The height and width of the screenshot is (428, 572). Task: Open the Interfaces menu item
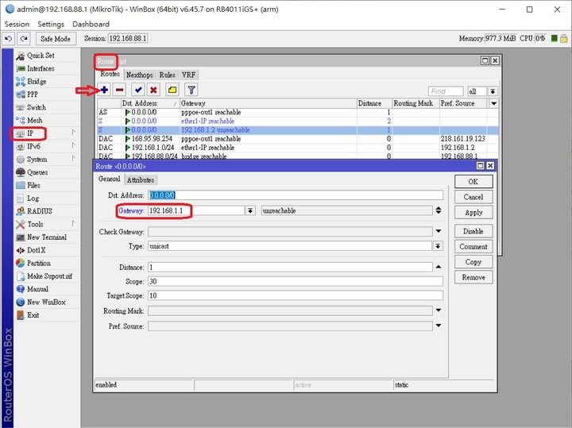pos(41,68)
